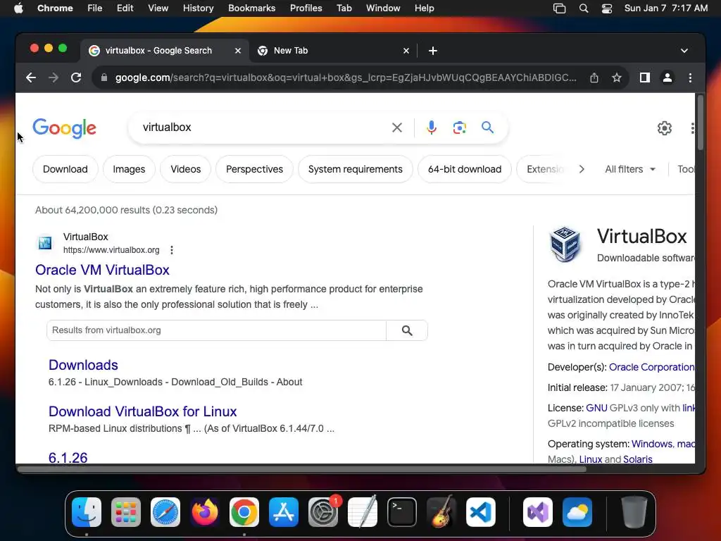The image size is (721, 541).
Task: Open System Settings from the Dock
Action: [322, 512]
